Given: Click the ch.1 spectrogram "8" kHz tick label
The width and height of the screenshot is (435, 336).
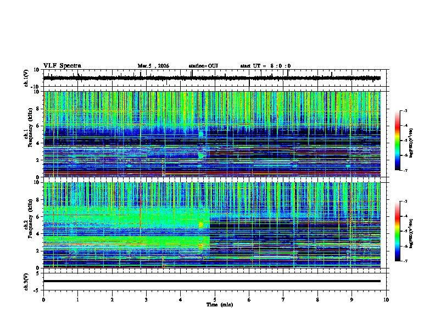Looking at the screenshot, I should (x=38, y=109).
